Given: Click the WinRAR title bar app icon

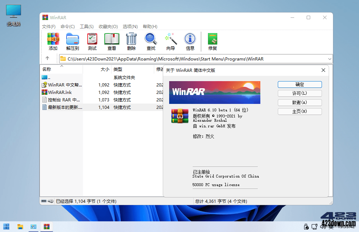Looking at the screenshot, I should pyautogui.click(x=45, y=17).
